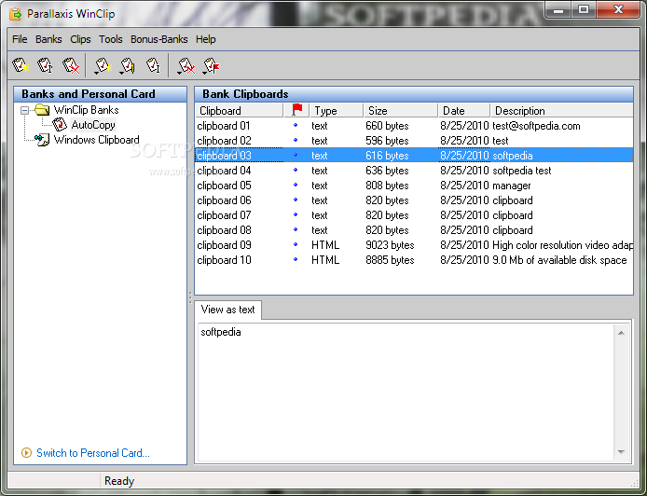Sort by the Type column header
Image resolution: width=647 pixels, height=496 pixels.
pos(337,111)
